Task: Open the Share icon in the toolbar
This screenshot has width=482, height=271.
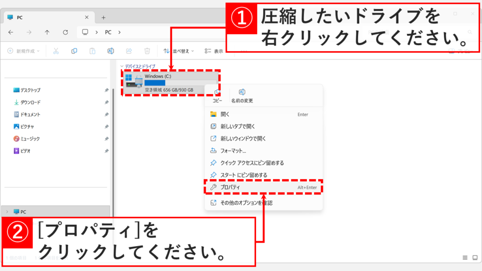Action: 129,50
